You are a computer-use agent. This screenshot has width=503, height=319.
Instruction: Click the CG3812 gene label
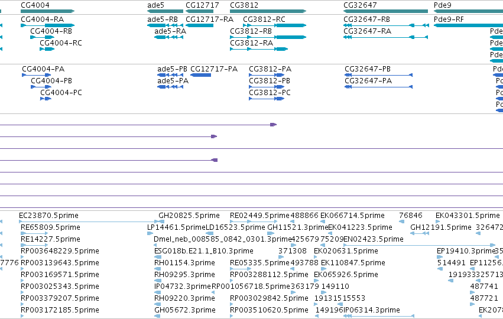click(244, 5)
